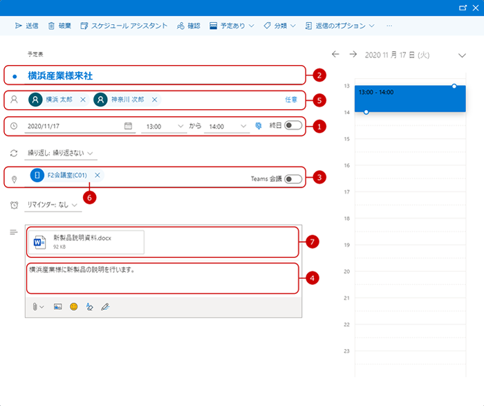Open スケジュール アシスタント in the toolbar
Viewport: 484px width, 406px height.
pos(124,26)
